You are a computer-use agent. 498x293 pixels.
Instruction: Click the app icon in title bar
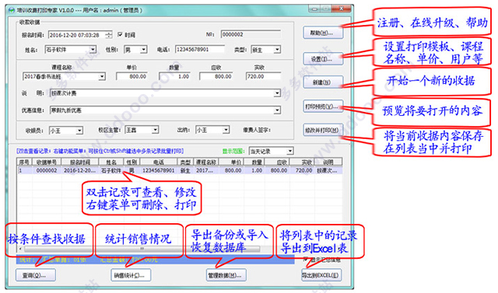pyautogui.click(x=12, y=10)
